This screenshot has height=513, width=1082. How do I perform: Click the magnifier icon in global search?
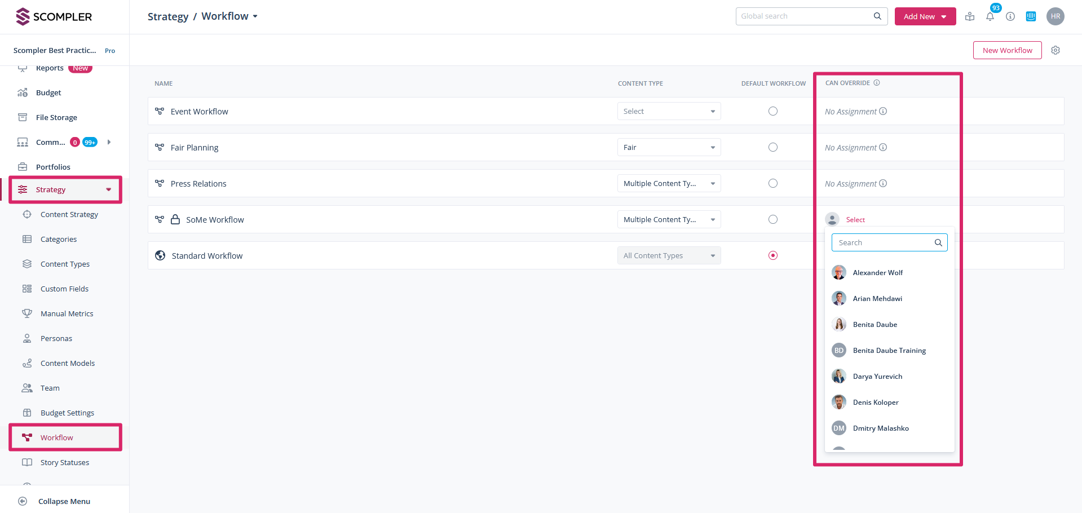[x=877, y=16]
